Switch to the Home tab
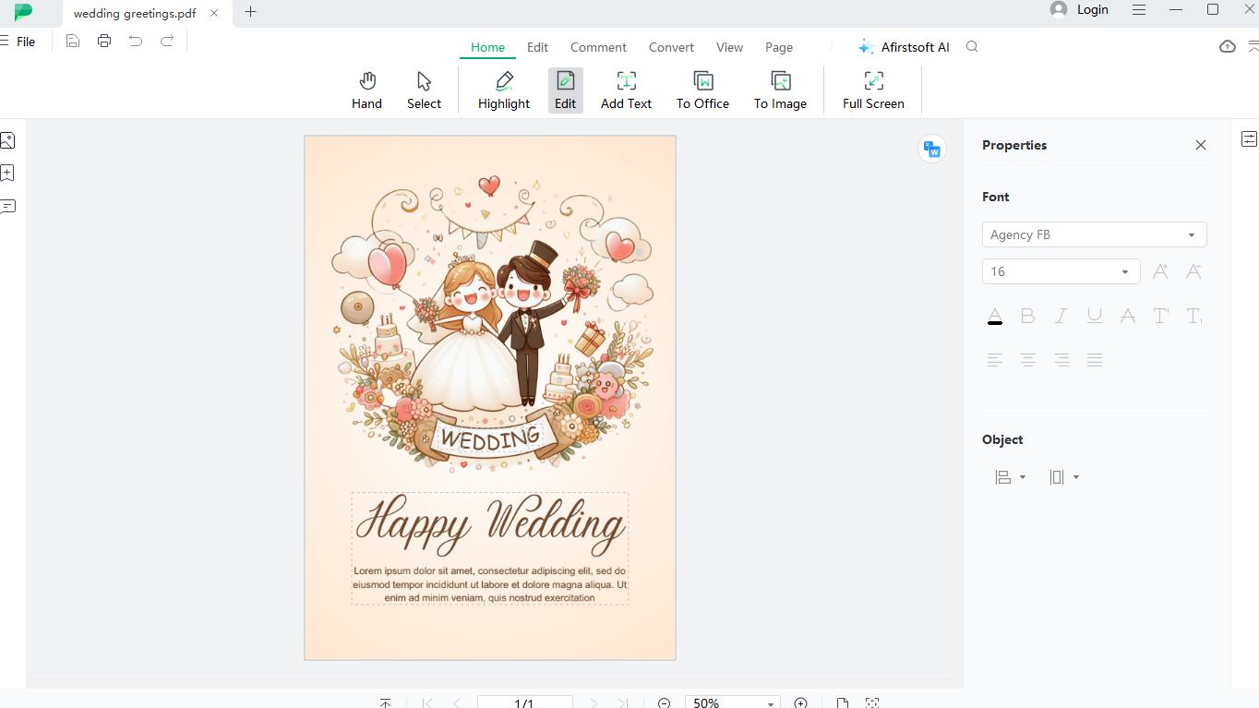 (487, 47)
